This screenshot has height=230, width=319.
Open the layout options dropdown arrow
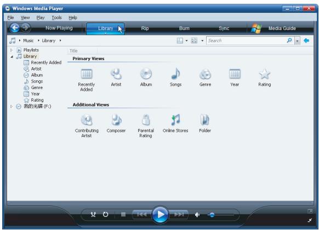[x=186, y=41]
